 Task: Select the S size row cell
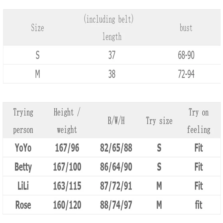tap(38, 55)
